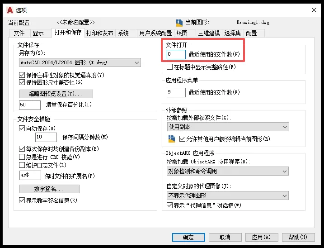Viewport: 324px width, 248px height.
Task: Toggle 显示"代理信息"对话框 checkbox
Action: 169,205
